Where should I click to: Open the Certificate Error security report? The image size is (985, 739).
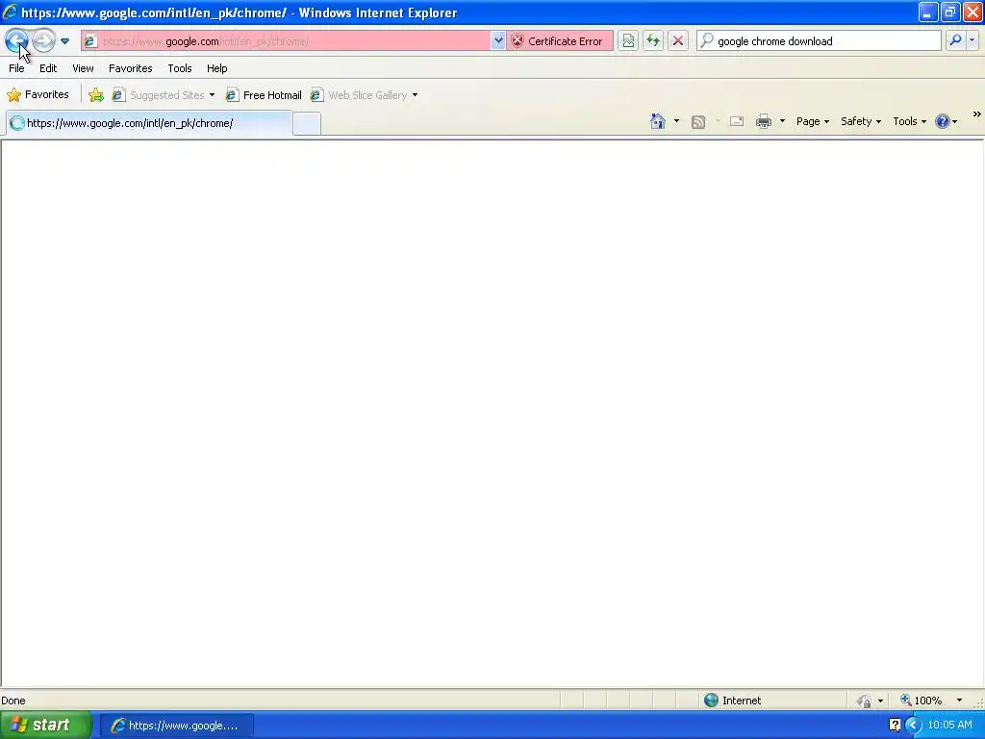coord(559,41)
